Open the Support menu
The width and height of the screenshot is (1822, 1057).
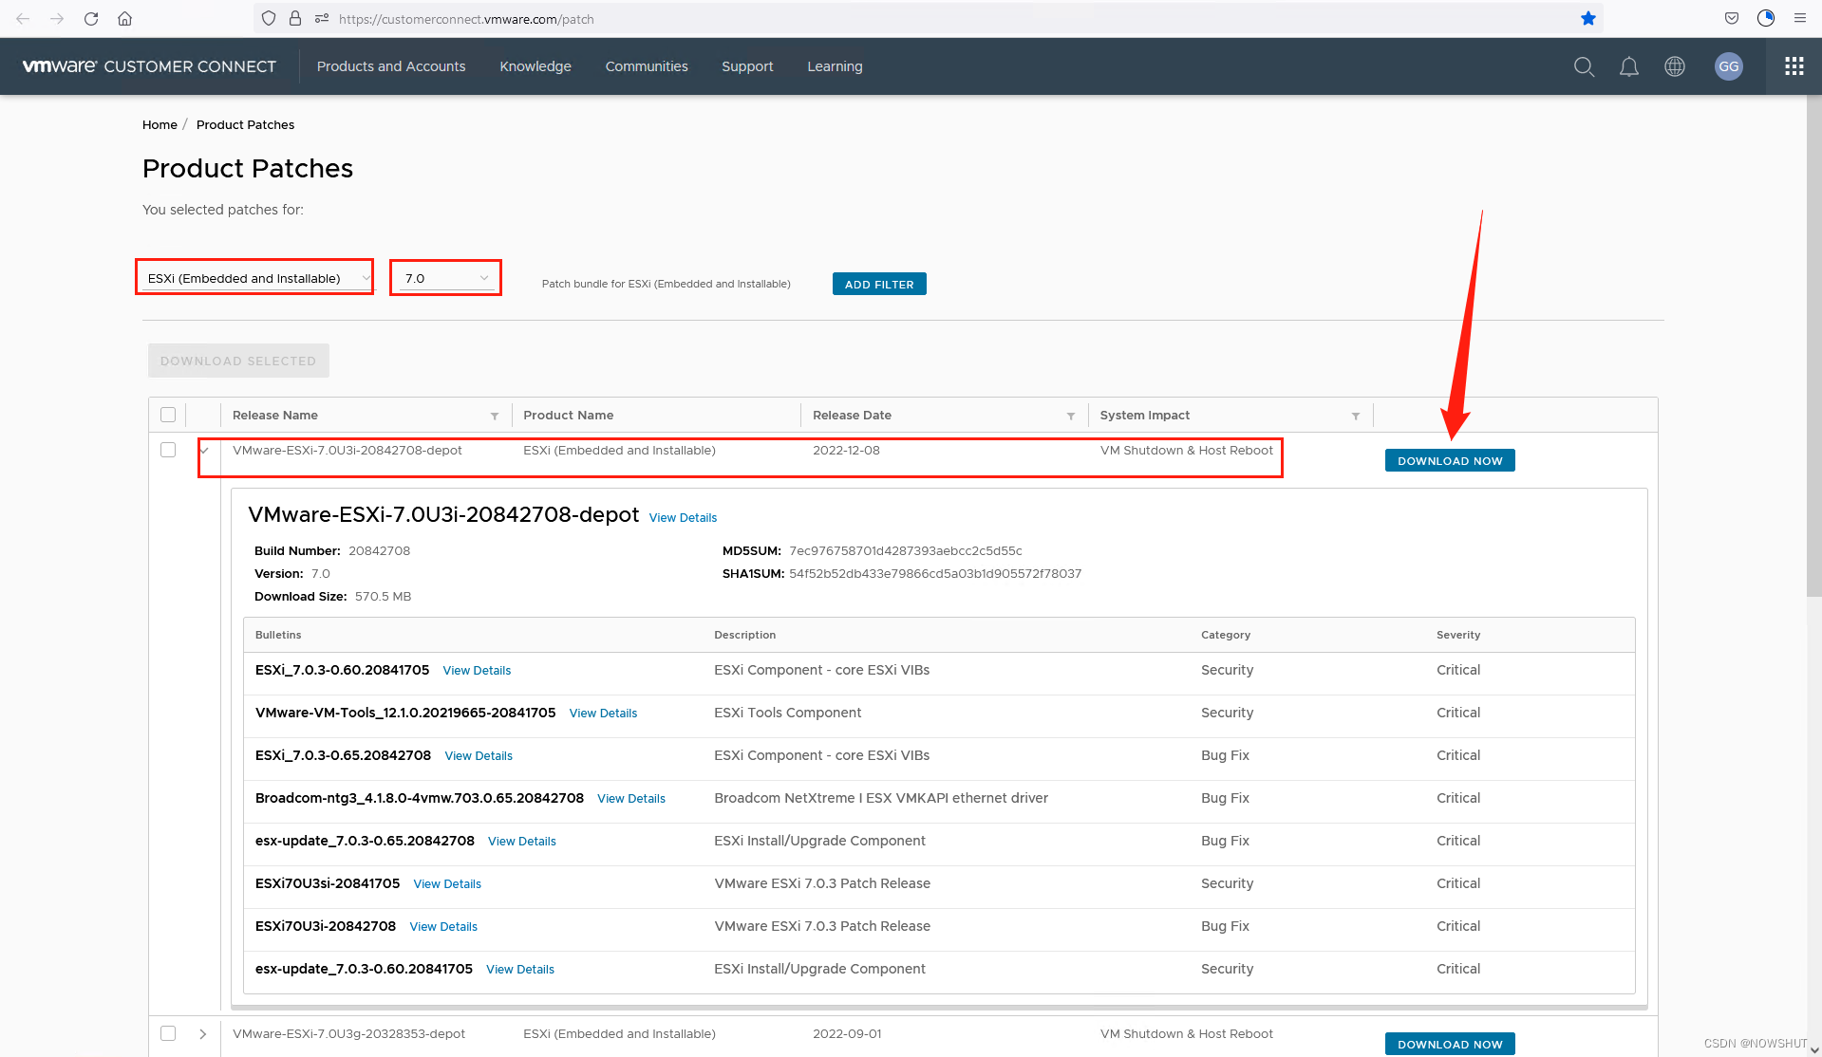tap(747, 66)
